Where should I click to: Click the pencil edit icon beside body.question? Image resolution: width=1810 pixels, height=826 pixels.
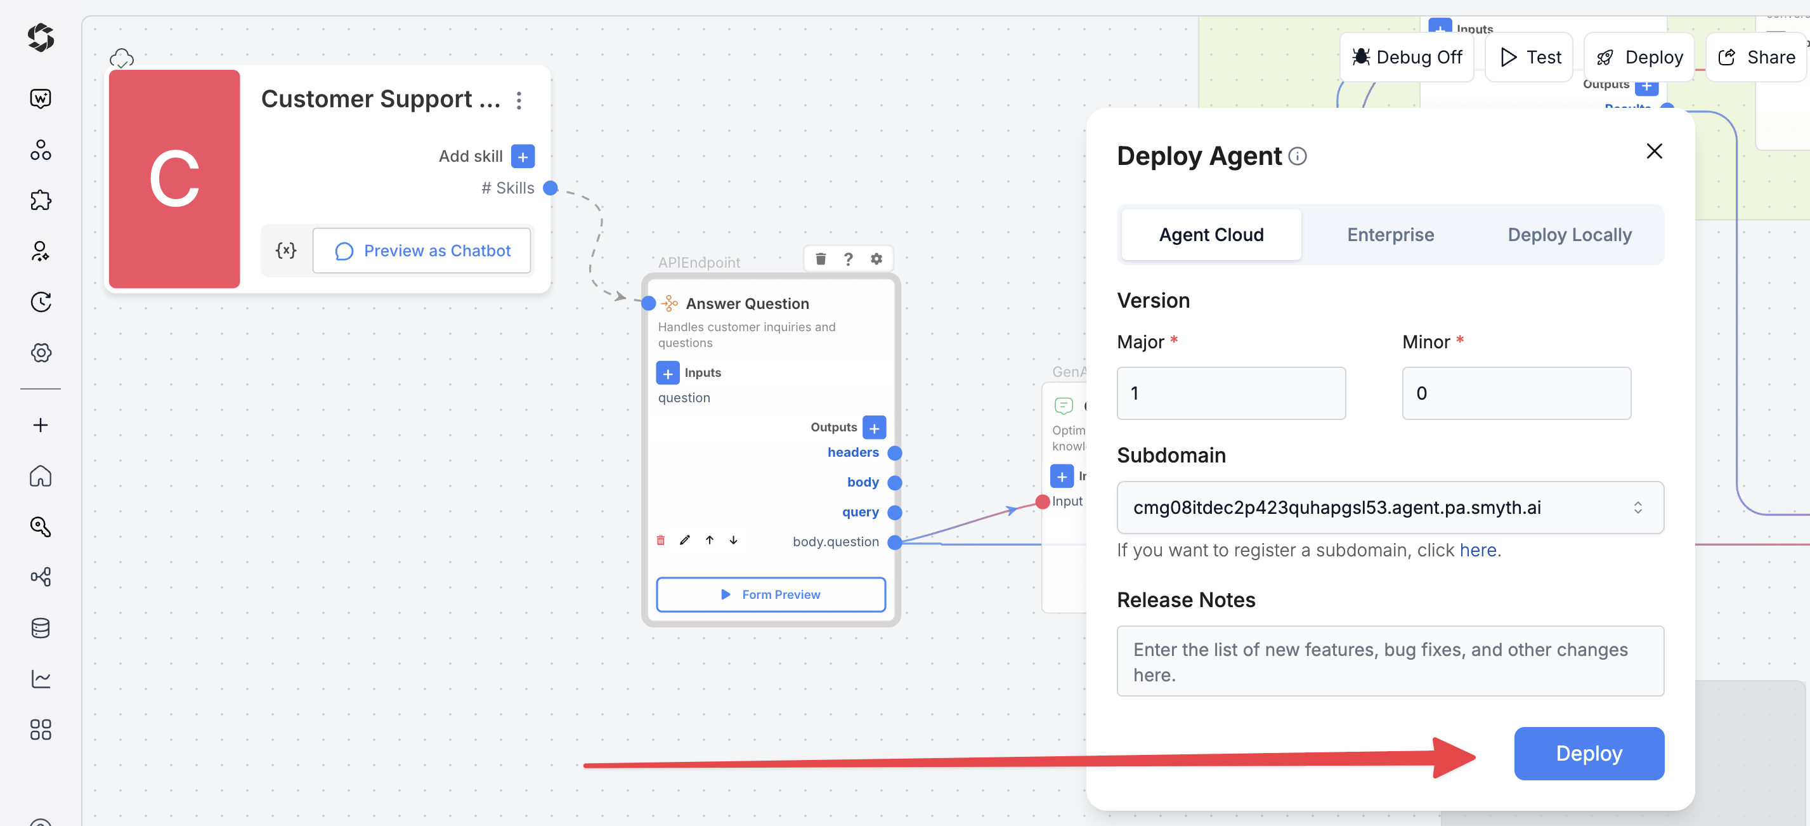point(685,540)
